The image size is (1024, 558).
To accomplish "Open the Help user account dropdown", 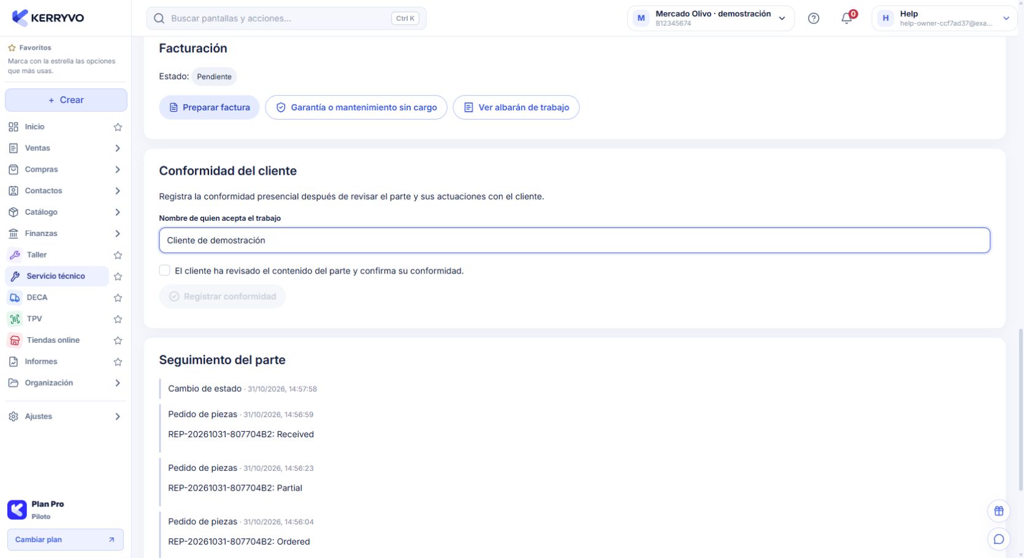I will point(944,18).
